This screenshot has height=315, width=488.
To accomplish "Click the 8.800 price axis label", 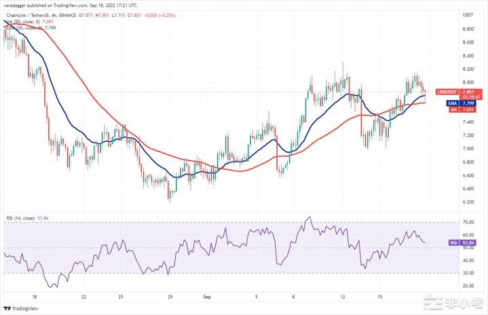I will click(468, 29).
